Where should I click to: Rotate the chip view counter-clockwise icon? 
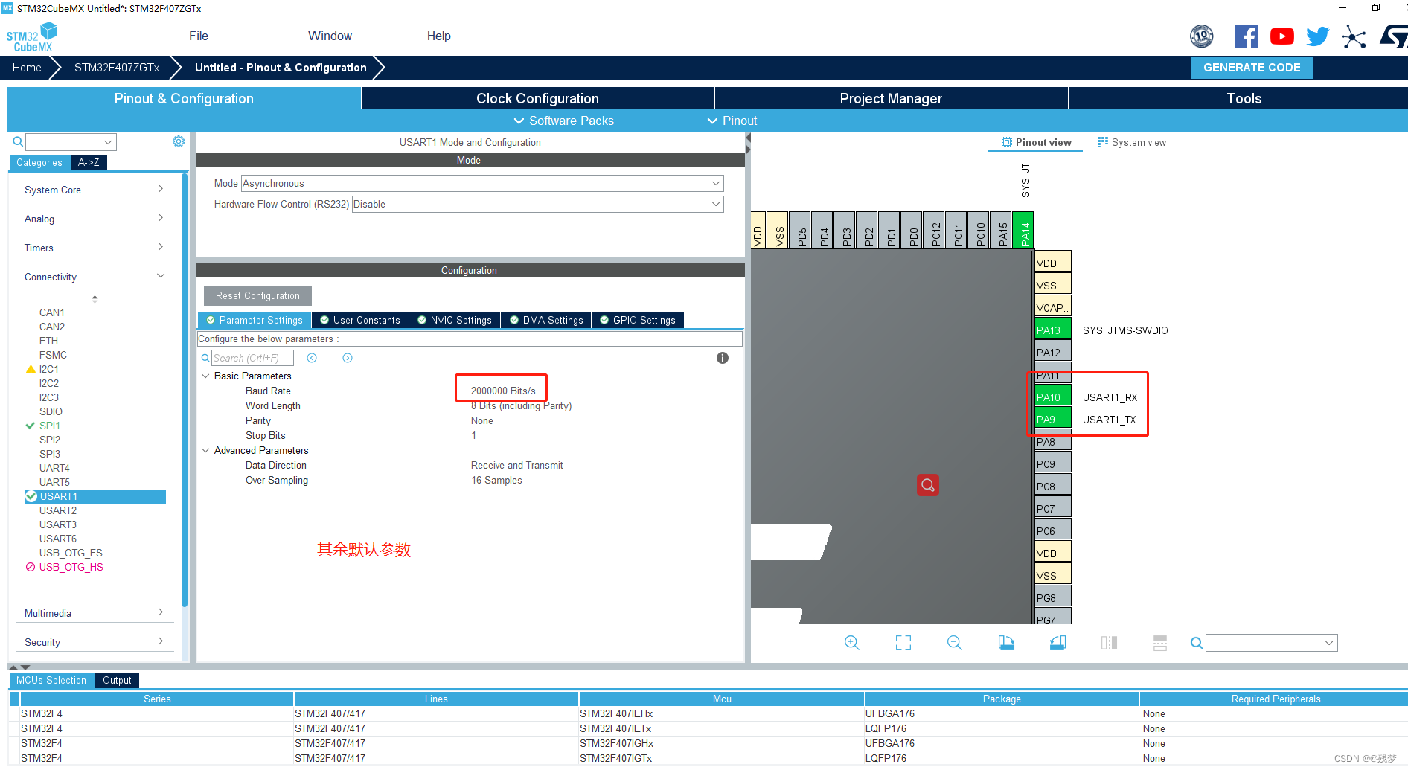pyautogui.click(x=1057, y=643)
